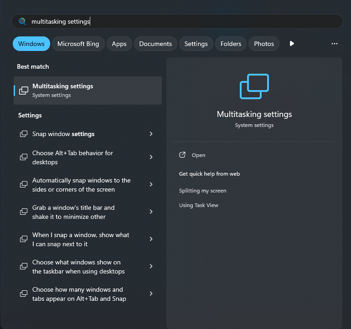Expand Choose how many windows and tabs chevron

(151, 294)
